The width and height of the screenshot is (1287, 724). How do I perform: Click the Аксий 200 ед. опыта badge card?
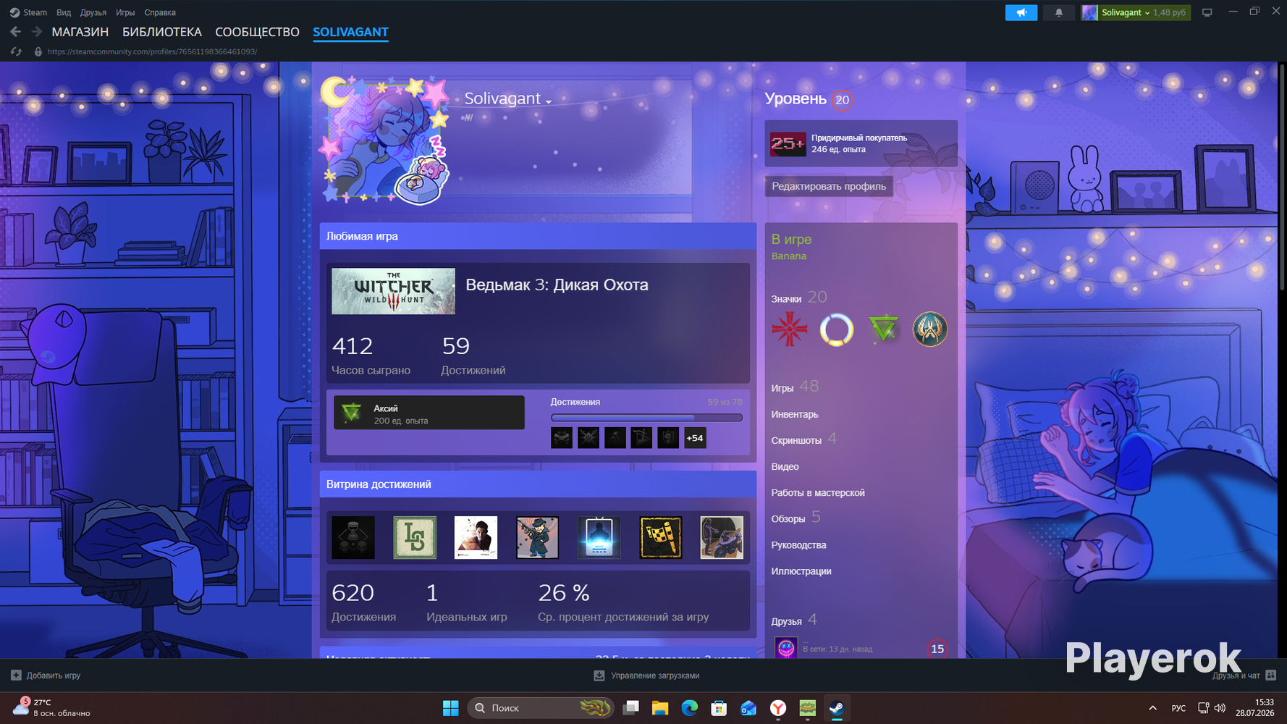[429, 413]
